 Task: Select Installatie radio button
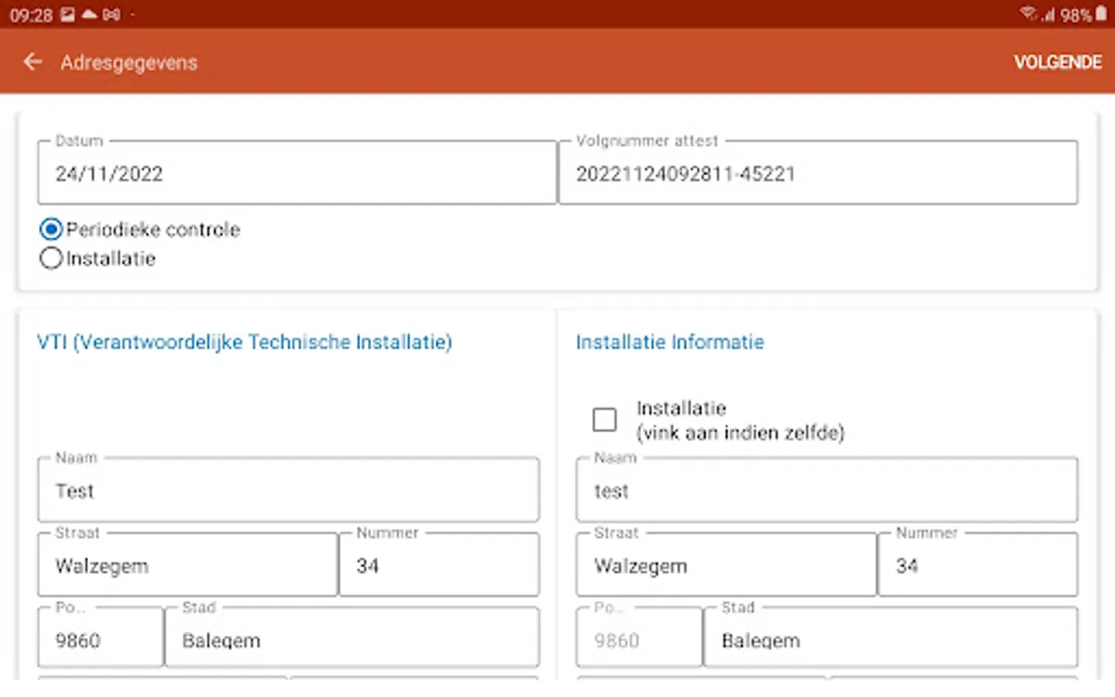51,258
